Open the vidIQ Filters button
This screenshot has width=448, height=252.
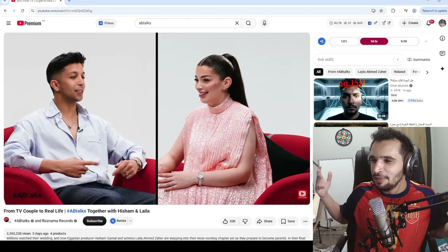pos(106,23)
